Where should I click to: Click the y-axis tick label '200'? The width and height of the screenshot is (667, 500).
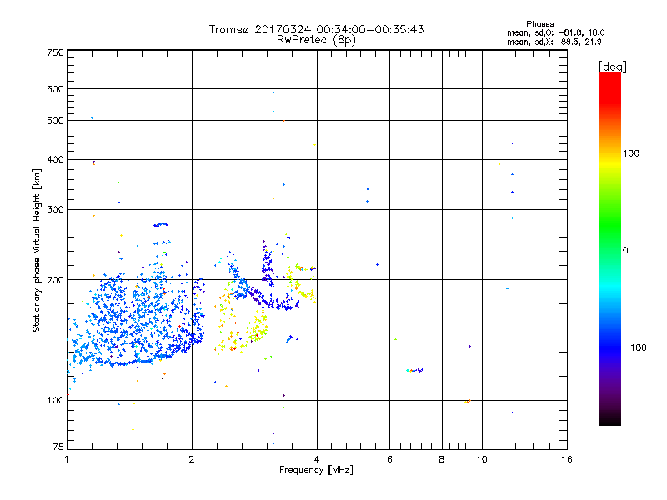click(55, 280)
